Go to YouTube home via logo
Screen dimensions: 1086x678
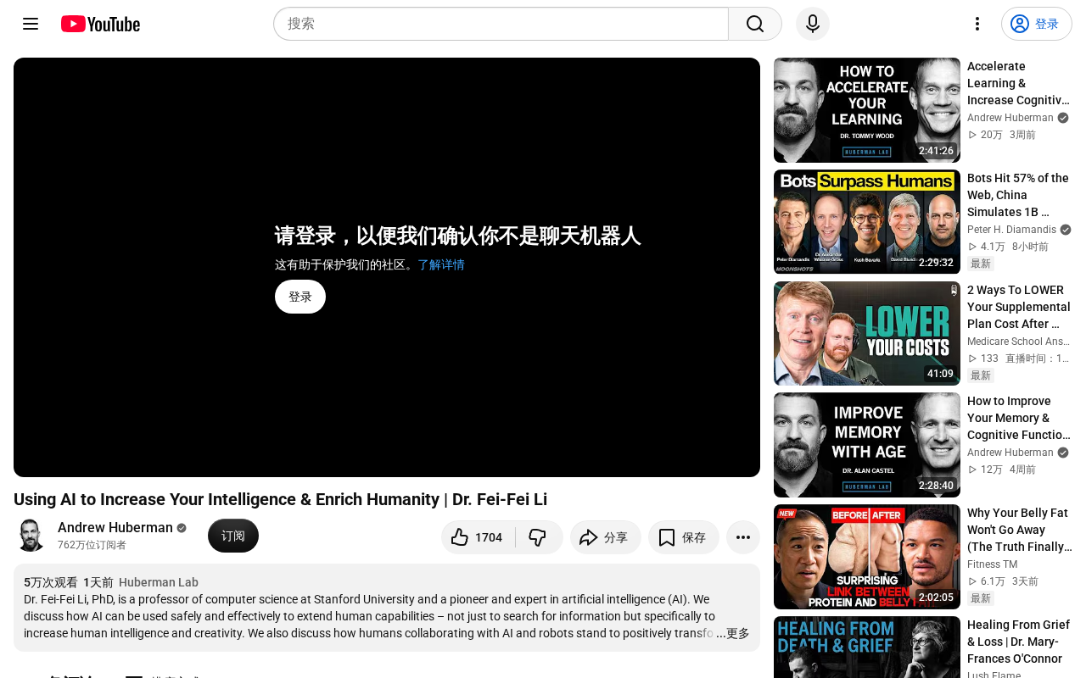[x=100, y=24]
